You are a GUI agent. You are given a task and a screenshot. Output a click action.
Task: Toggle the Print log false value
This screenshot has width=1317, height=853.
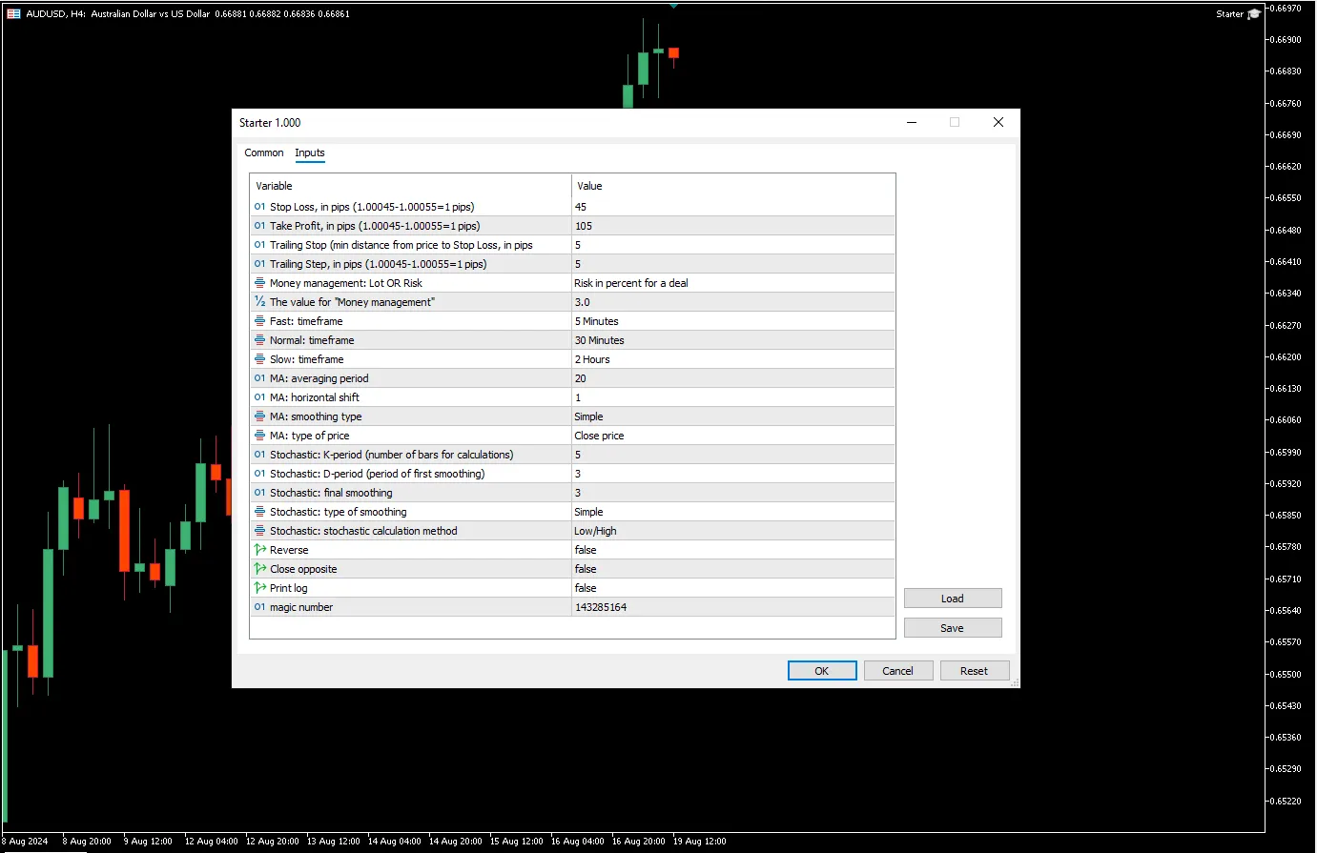[x=586, y=588]
